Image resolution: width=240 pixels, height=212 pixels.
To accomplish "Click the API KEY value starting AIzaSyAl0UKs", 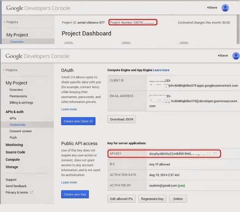I will point(183,154).
